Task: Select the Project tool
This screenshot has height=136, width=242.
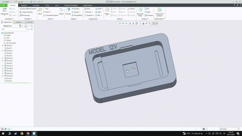Action: click(131, 9)
